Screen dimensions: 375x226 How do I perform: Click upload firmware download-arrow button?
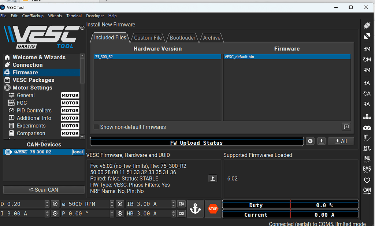click(x=322, y=141)
